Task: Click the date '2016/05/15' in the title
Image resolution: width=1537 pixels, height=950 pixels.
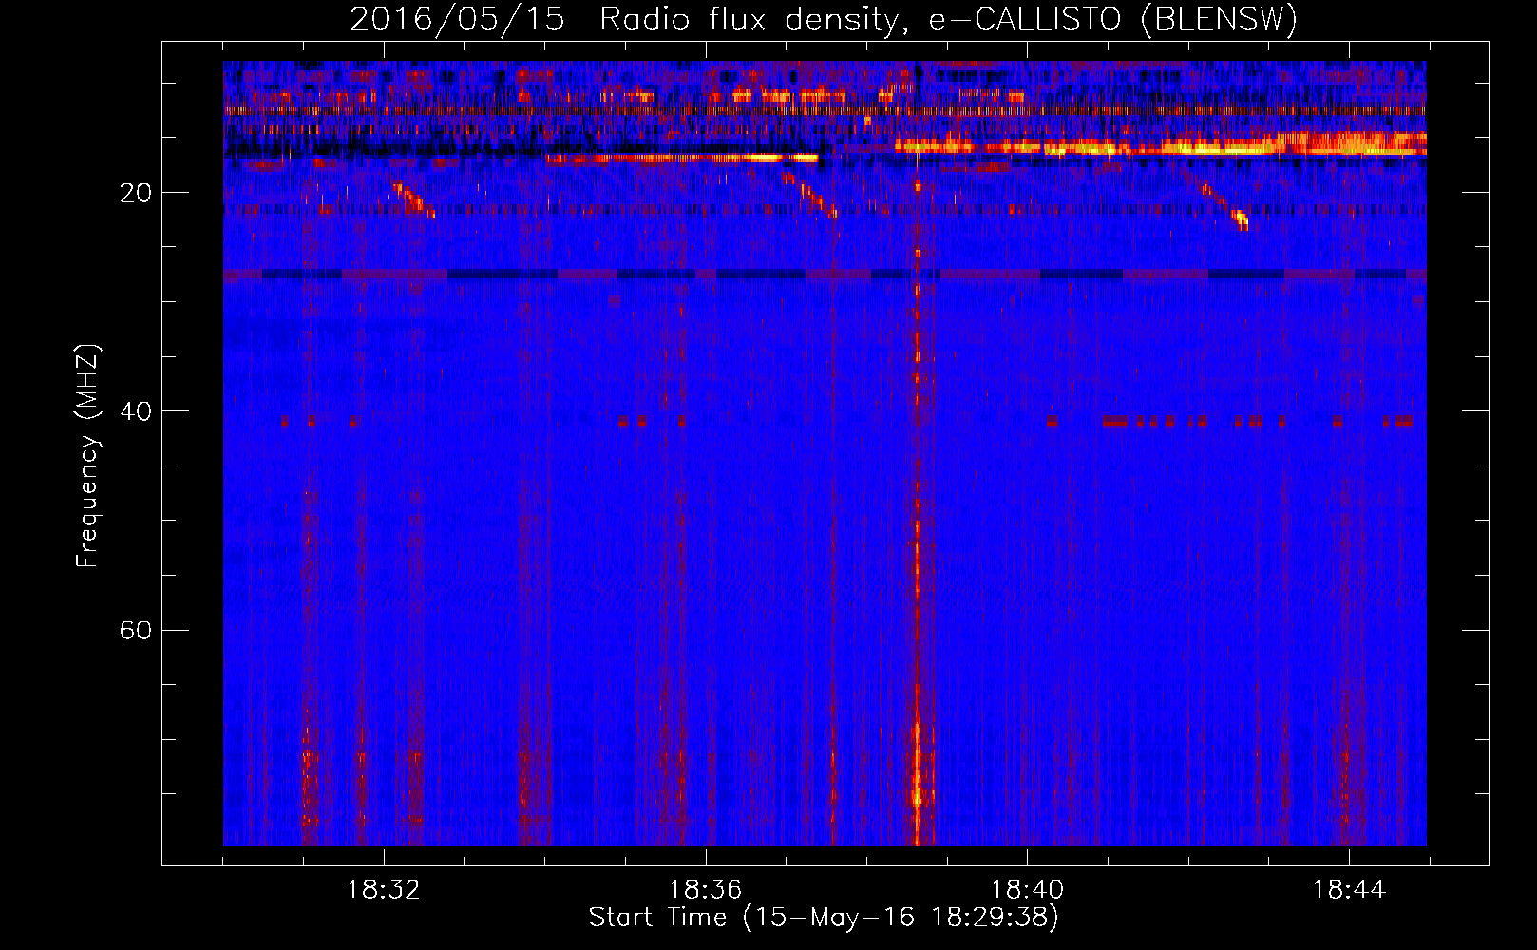Action: [x=457, y=19]
